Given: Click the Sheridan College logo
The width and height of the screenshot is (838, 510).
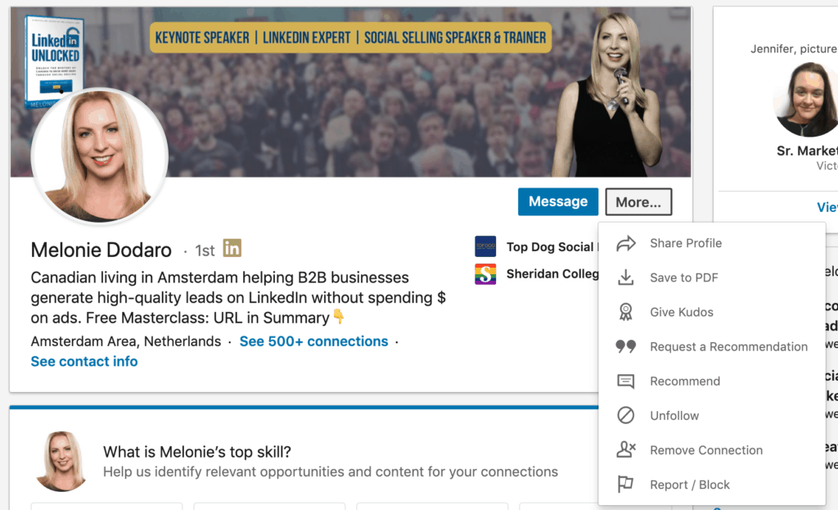Looking at the screenshot, I should (485, 274).
